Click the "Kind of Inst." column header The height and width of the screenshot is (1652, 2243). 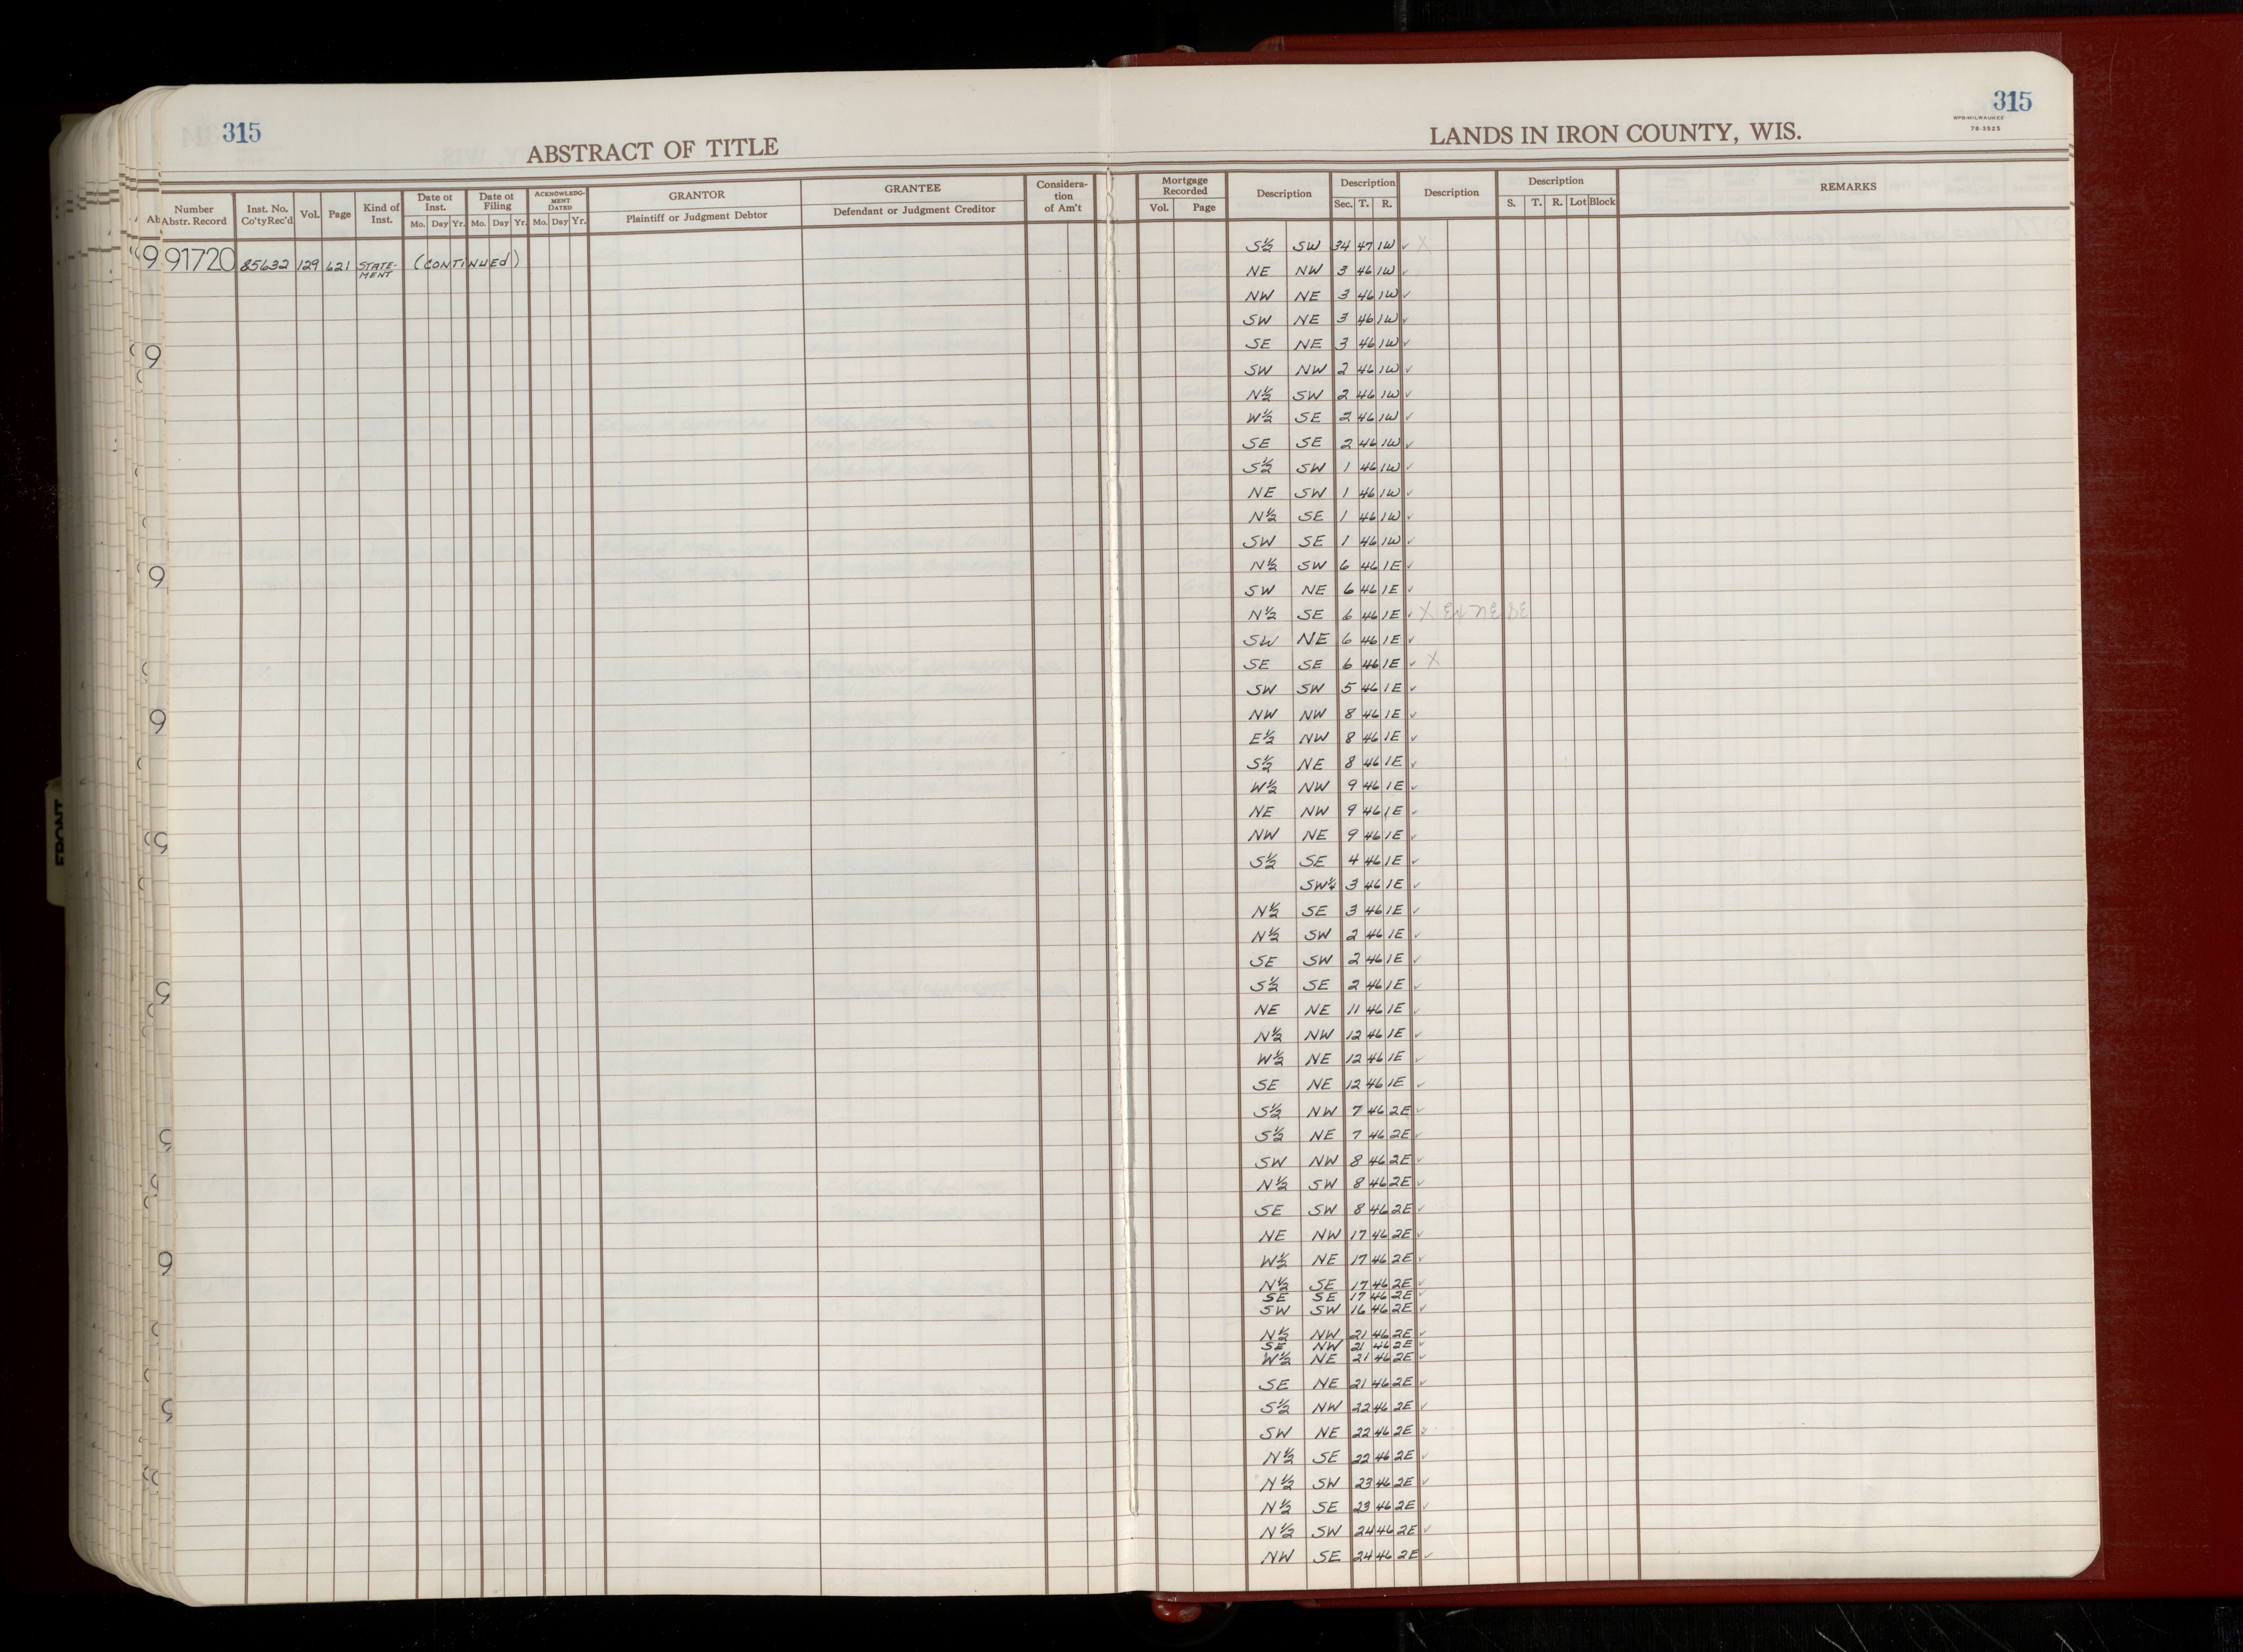tap(381, 213)
